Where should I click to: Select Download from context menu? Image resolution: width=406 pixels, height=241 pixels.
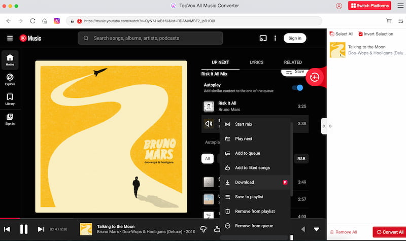point(255,182)
